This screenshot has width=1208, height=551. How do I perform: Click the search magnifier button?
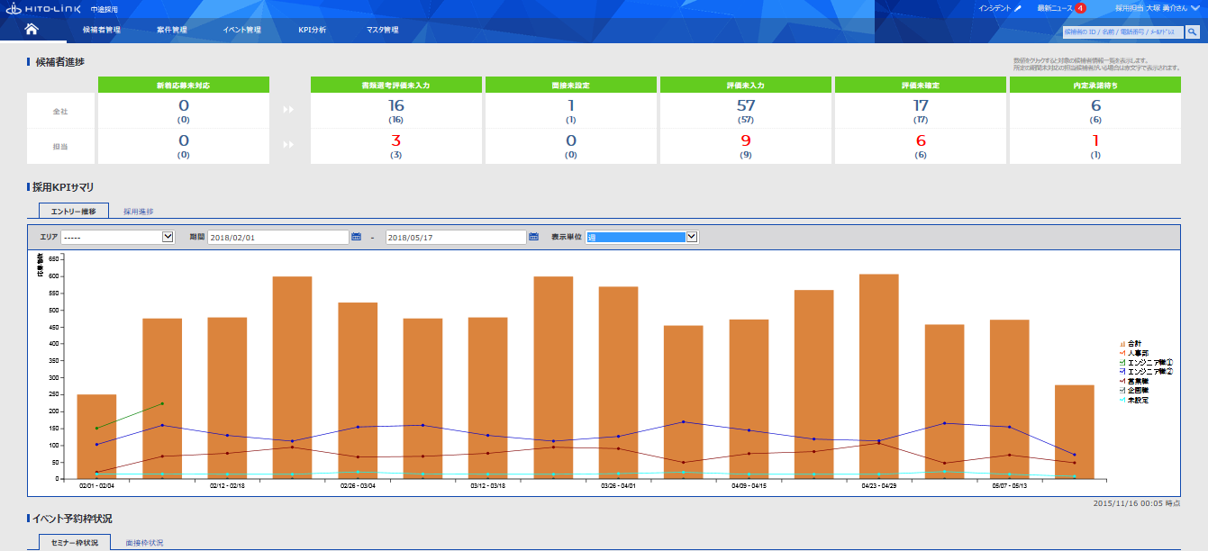[1192, 32]
